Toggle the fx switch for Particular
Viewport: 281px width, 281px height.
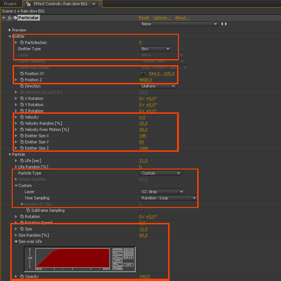tap(10, 18)
